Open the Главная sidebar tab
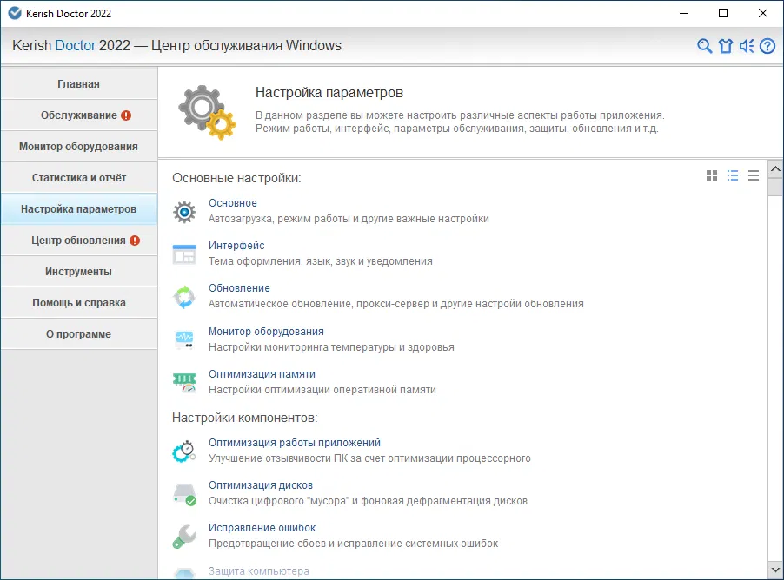 (79, 84)
